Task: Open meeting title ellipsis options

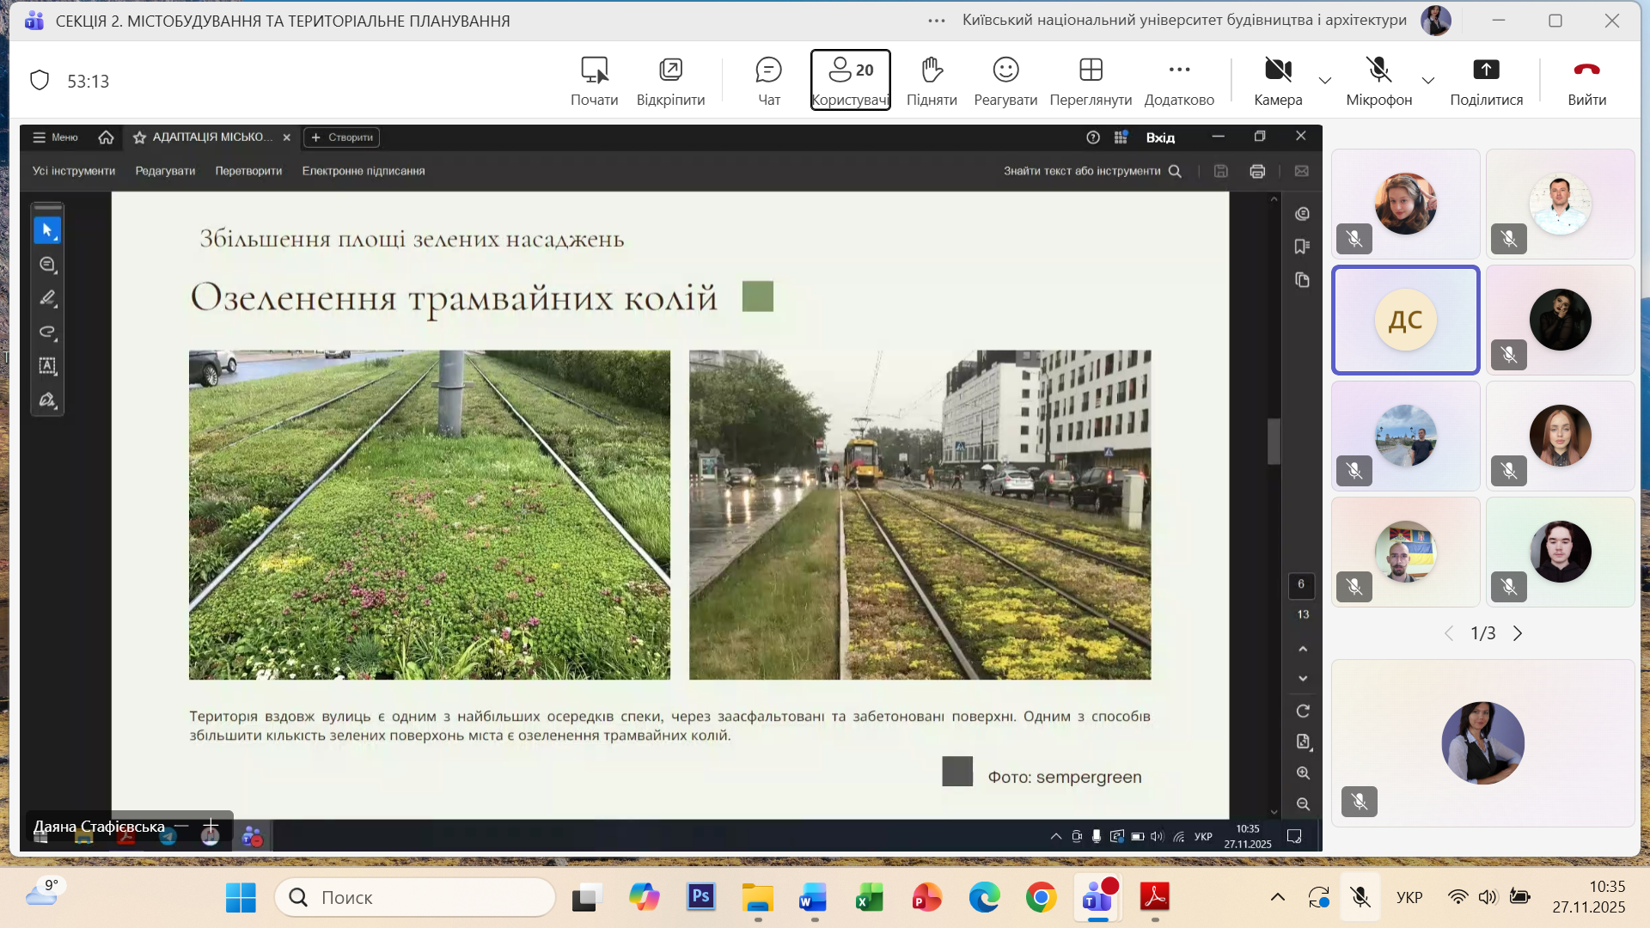Action: 937,21
